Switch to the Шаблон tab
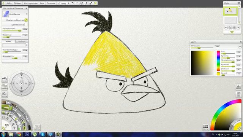 coord(22,41)
